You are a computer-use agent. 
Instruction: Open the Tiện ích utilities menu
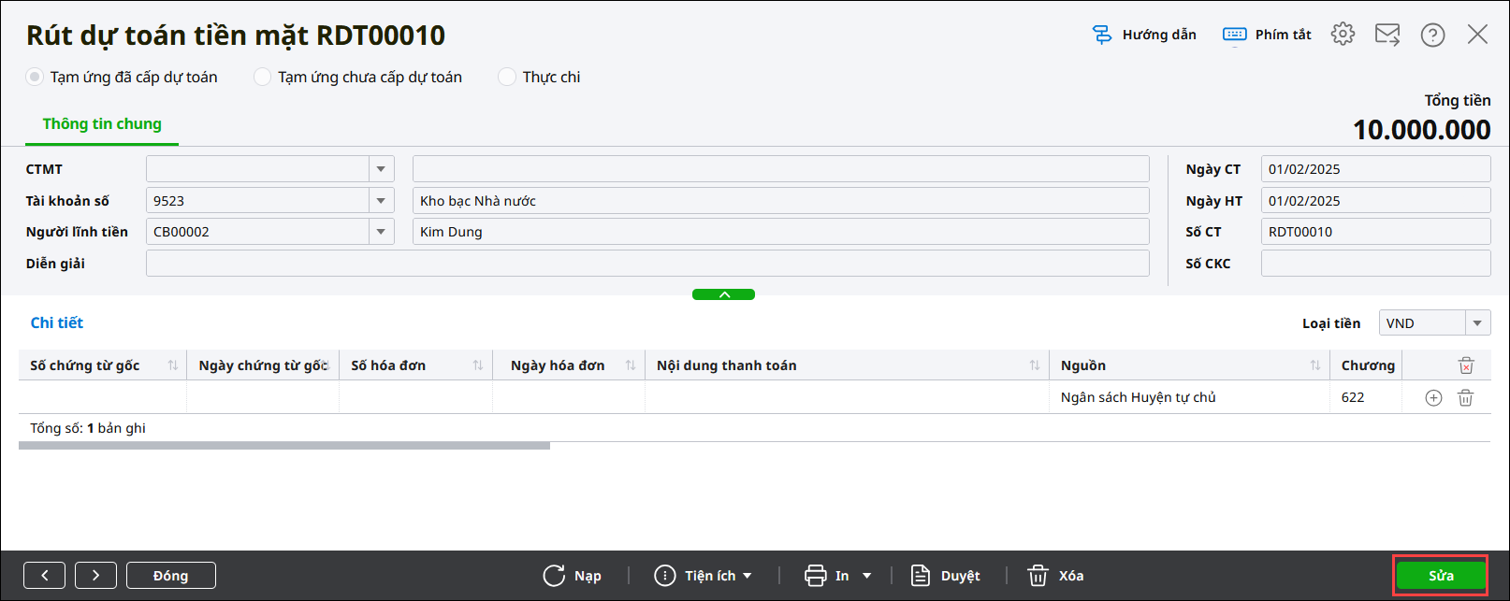click(703, 576)
